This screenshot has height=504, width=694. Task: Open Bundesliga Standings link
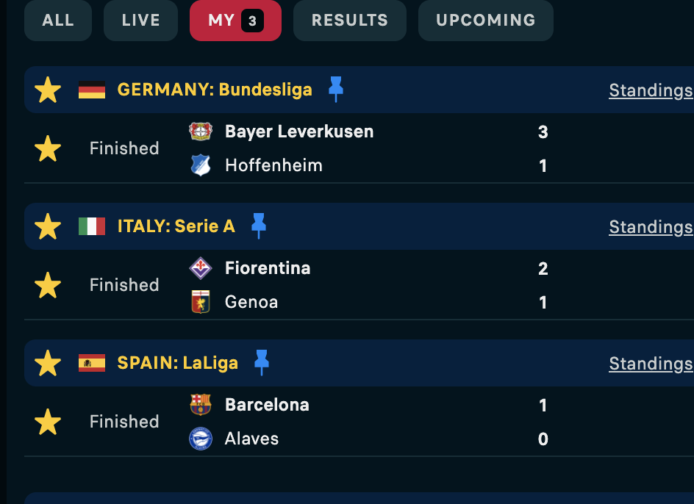[651, 90]
